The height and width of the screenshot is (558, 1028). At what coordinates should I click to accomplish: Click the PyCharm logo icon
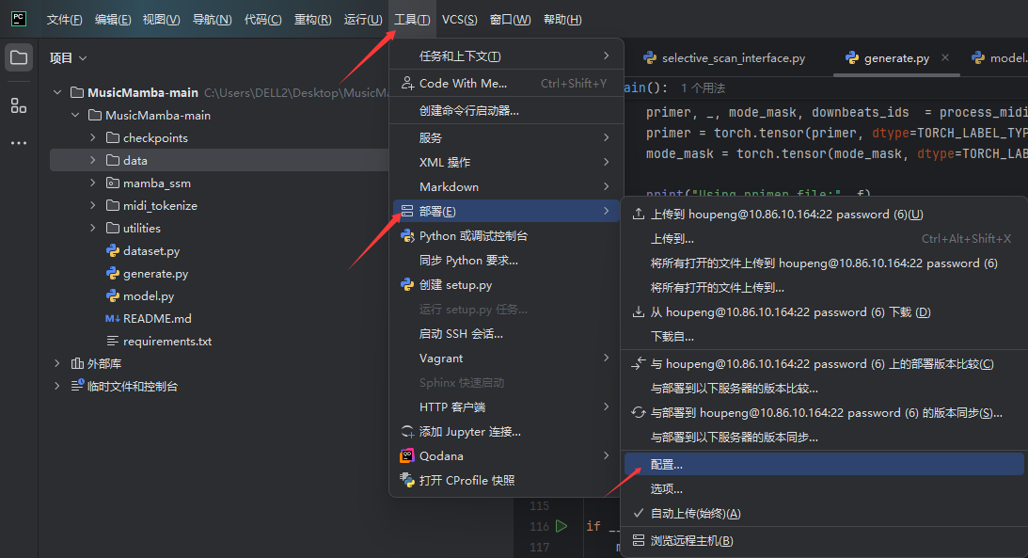tap(19, 19)
